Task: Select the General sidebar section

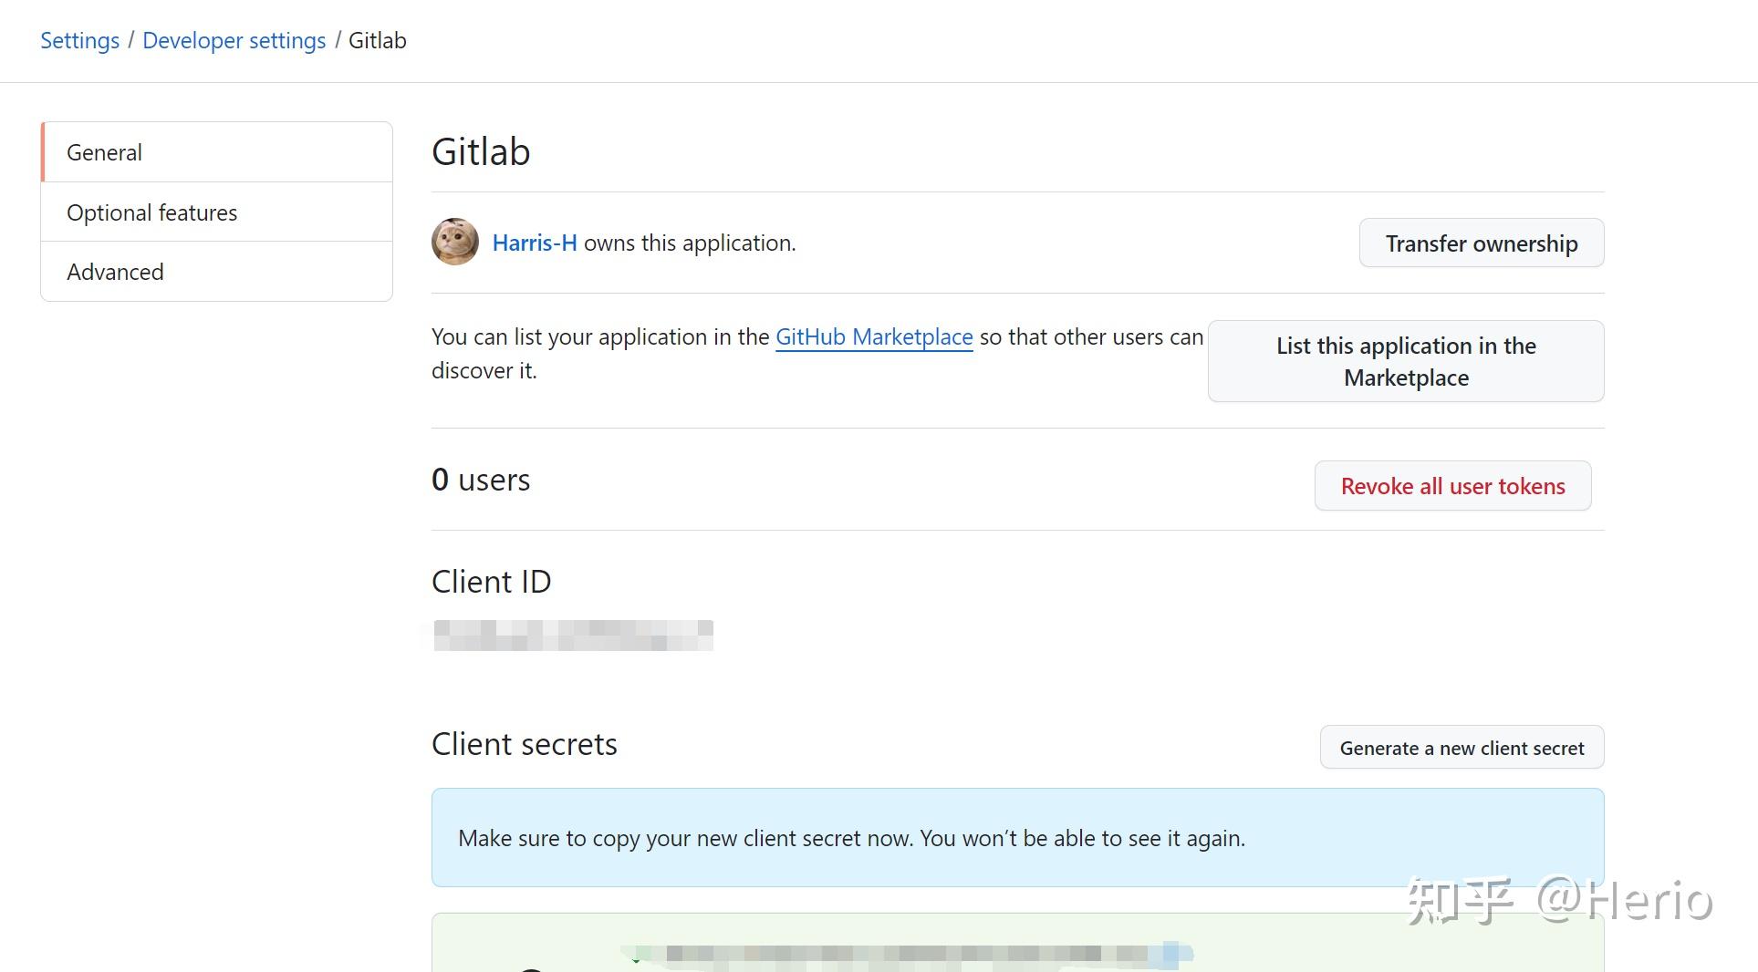Action: tap(104, 151)
